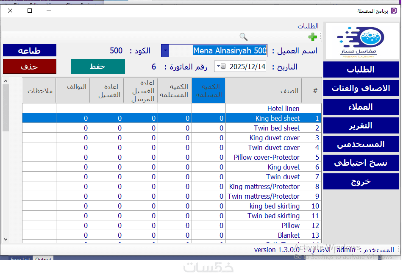Select the Pillow item row 12
417x278 pixels.
pos(172,225)
